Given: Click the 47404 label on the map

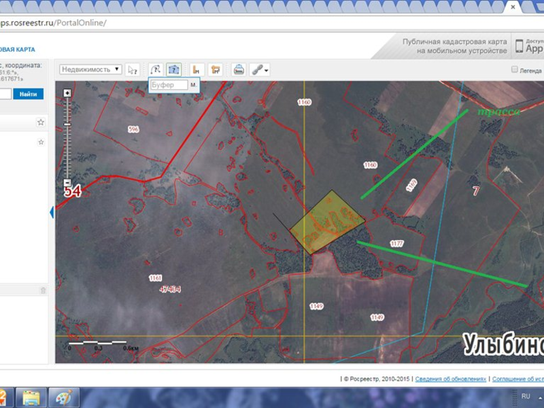Looking at the screenshot, I should tap(170, 289).
